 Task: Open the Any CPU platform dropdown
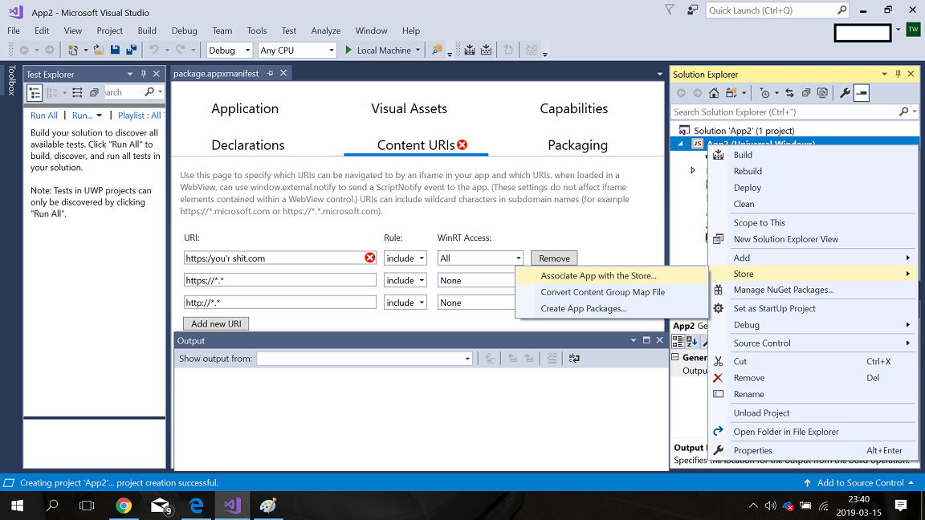click(x=297, y=50)
